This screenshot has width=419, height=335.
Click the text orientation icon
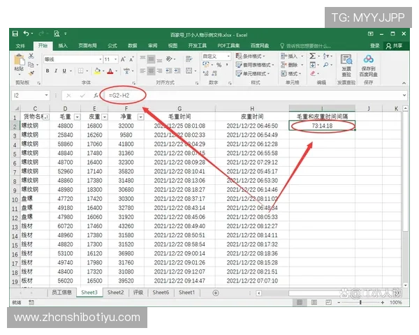169,59
